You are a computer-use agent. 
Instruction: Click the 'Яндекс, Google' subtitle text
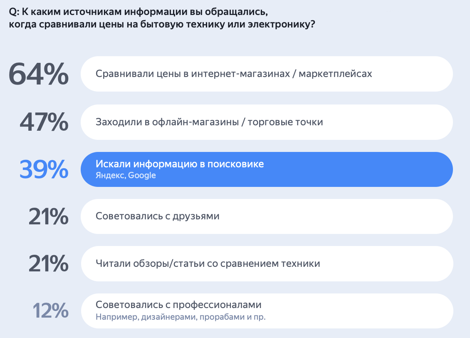point(126,175)
